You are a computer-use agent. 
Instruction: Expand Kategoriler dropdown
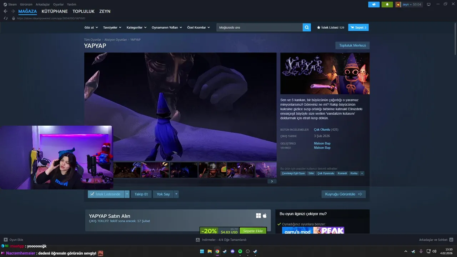136,27
